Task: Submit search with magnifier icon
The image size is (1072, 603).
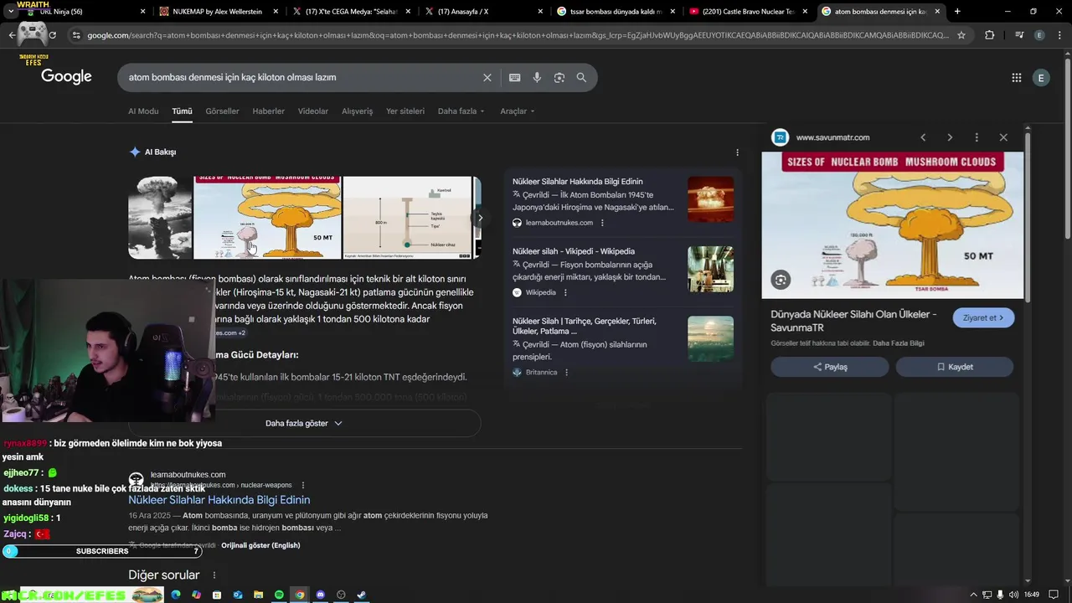Action: point(581,78)
